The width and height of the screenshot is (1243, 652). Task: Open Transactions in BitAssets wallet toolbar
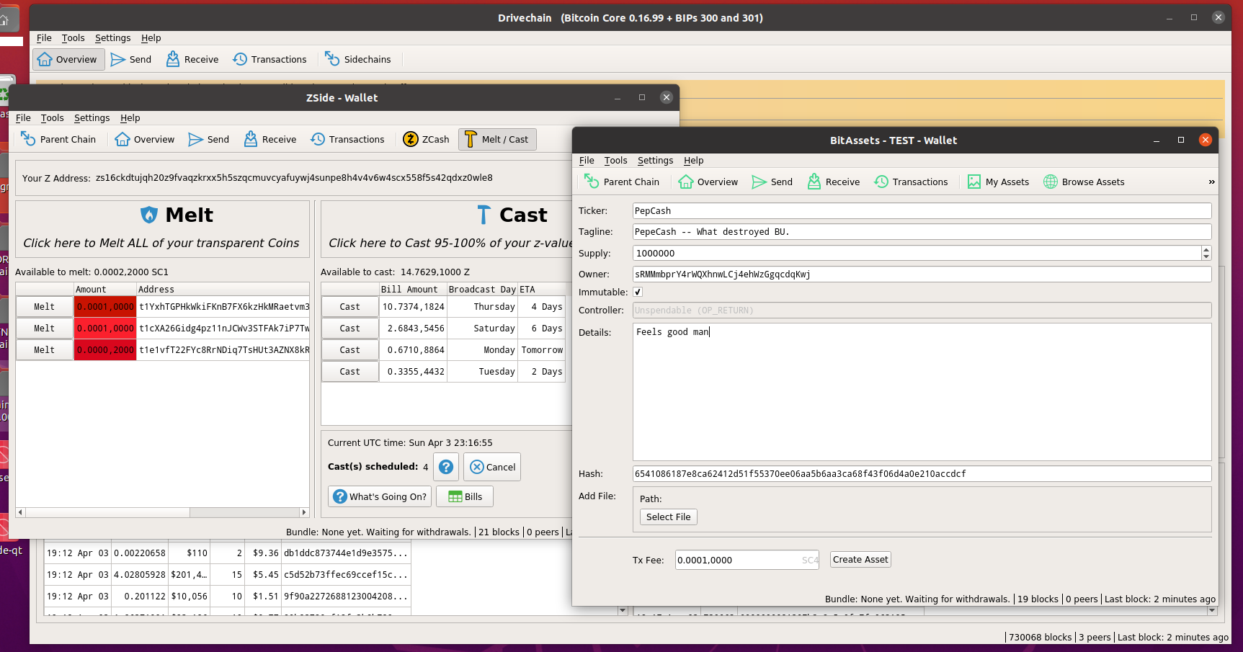point(912,182)
